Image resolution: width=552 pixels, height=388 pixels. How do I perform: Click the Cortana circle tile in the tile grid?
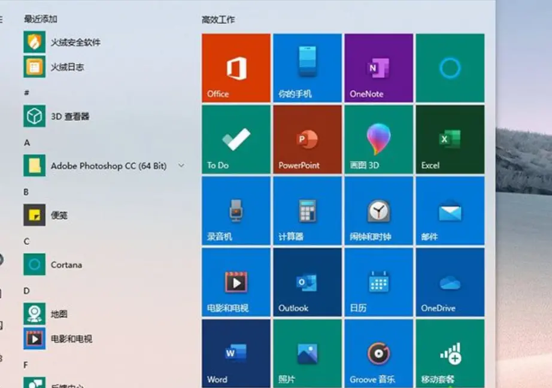point(450,68)
